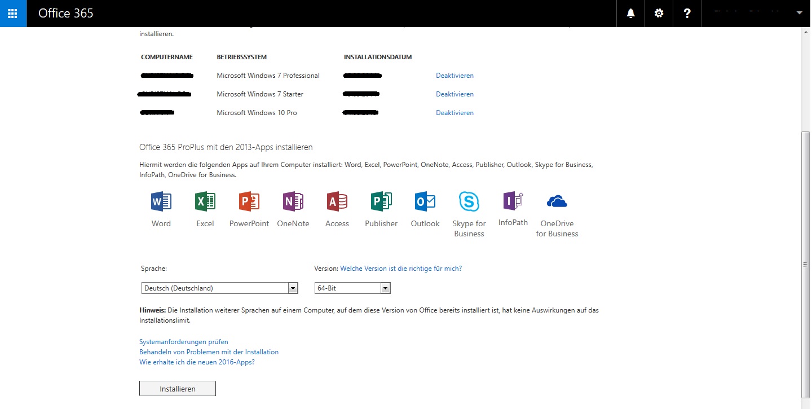
Task: Open Systemanforderungen prüfen link
Action: tap(184, 342)
